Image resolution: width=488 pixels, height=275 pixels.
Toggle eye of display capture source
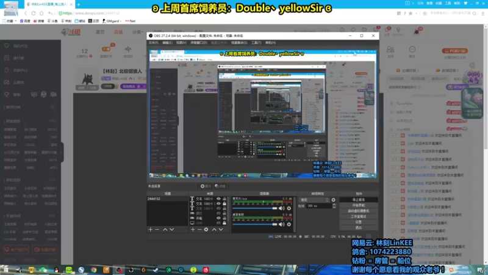pyautogui.click(x=218, y=223)
